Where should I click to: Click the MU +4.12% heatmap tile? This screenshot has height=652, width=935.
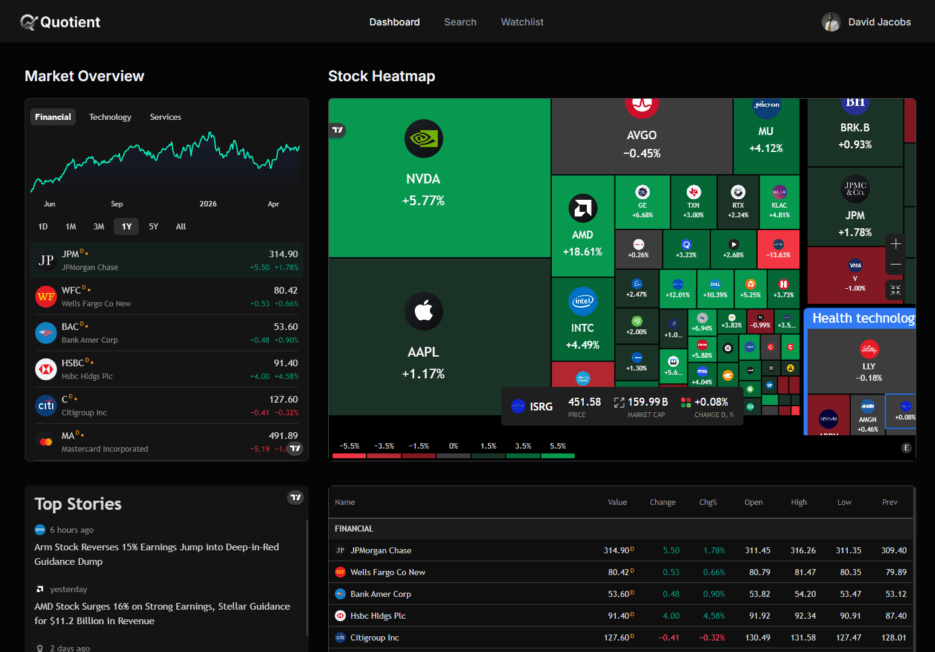766,136
